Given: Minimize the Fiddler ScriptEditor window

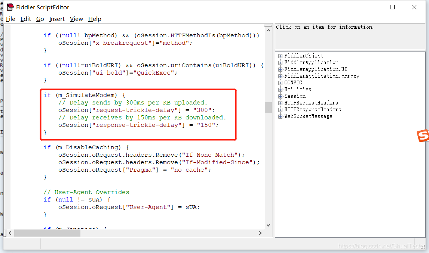Looking at the screenshot, I should (370, 7).
